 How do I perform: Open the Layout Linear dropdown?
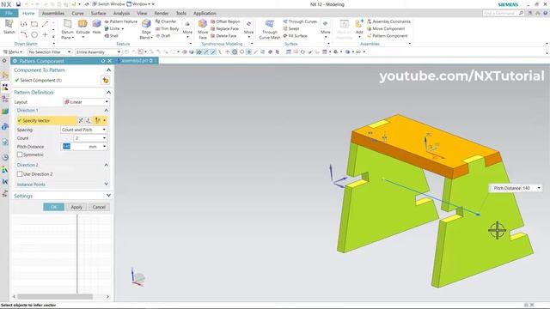click(86, 102)
